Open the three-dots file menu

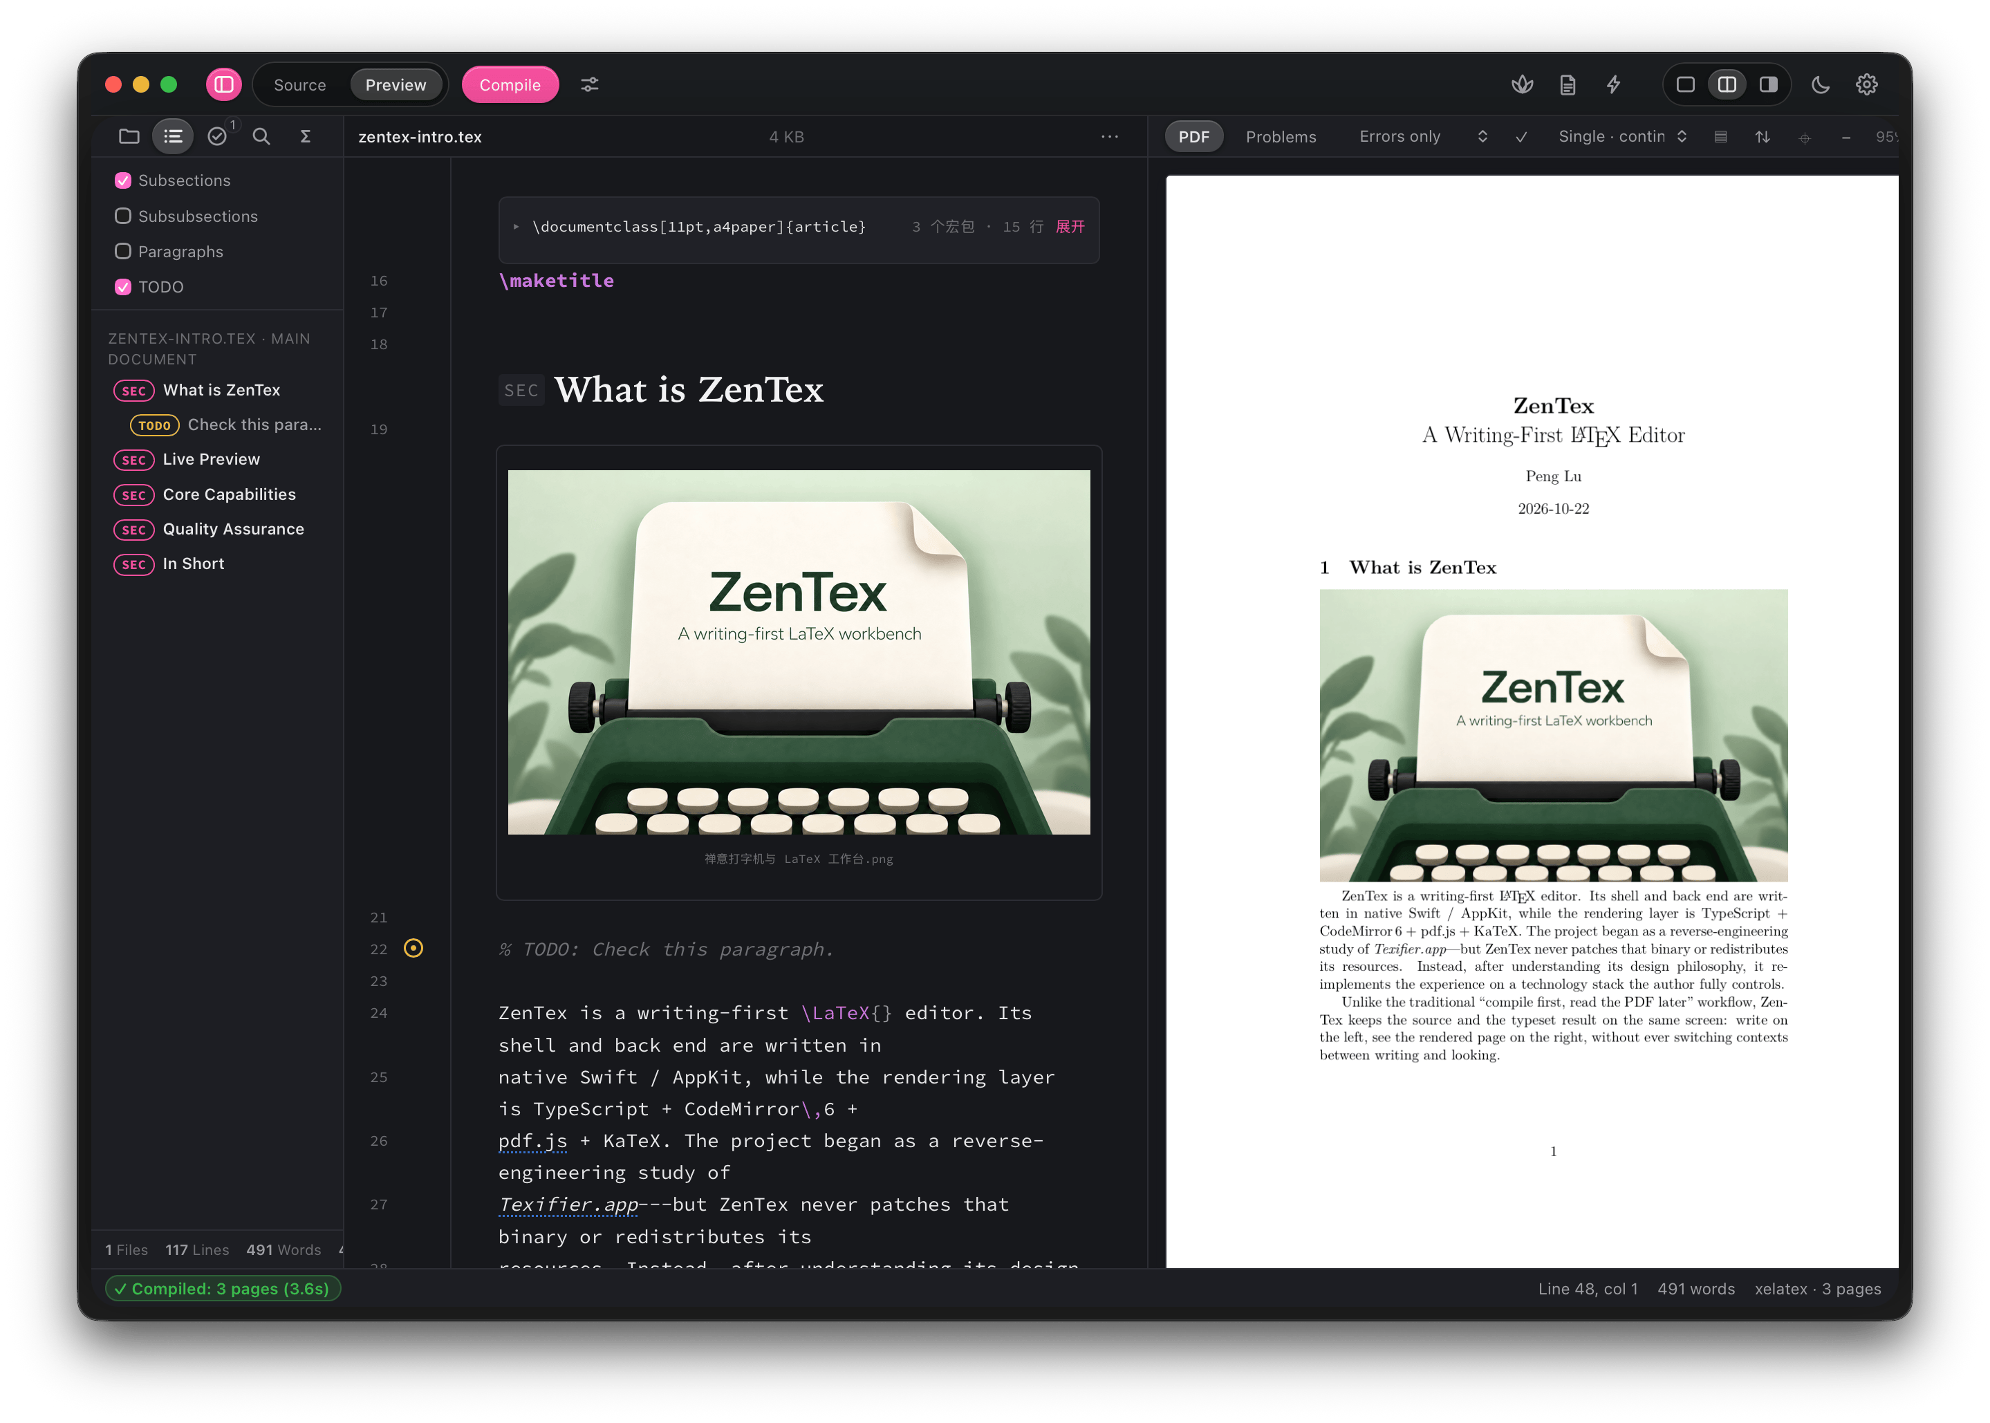[1109, 136]
